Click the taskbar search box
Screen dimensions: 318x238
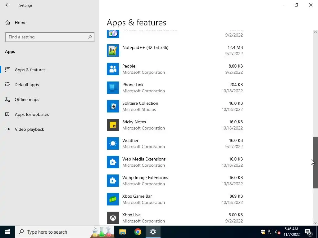65,232
